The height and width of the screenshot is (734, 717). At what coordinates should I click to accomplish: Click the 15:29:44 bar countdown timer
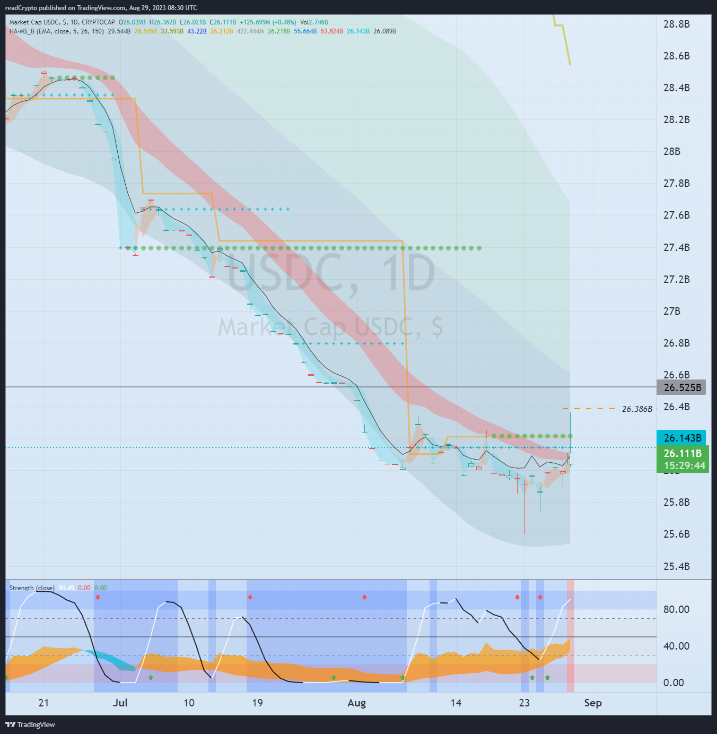click(685, 466)
